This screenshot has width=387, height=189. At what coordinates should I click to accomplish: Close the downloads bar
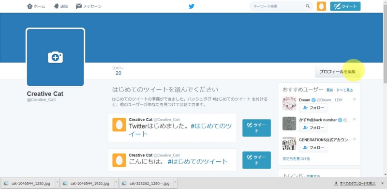point(382,183)
